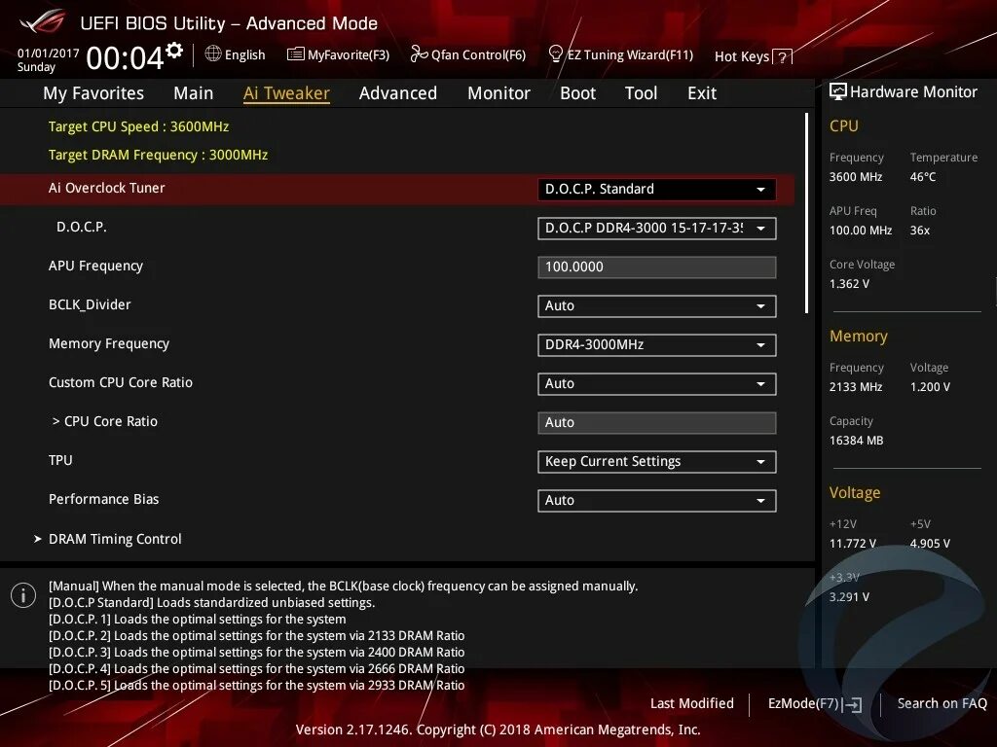Click the [D.O.C.P. 5] help line

tap(256, 686)
